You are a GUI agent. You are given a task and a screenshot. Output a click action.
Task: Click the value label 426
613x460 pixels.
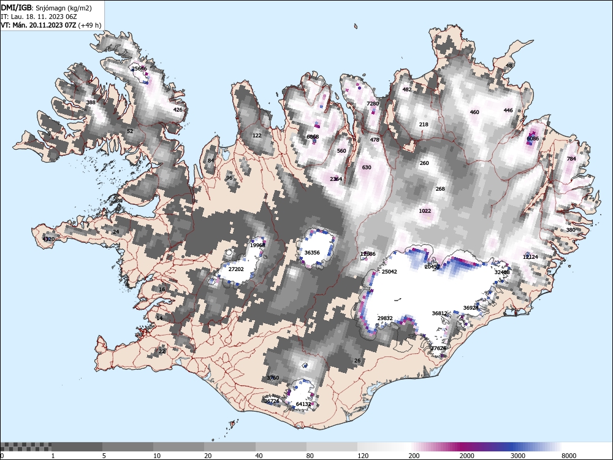pyautogui.click(x=178, y=110)
